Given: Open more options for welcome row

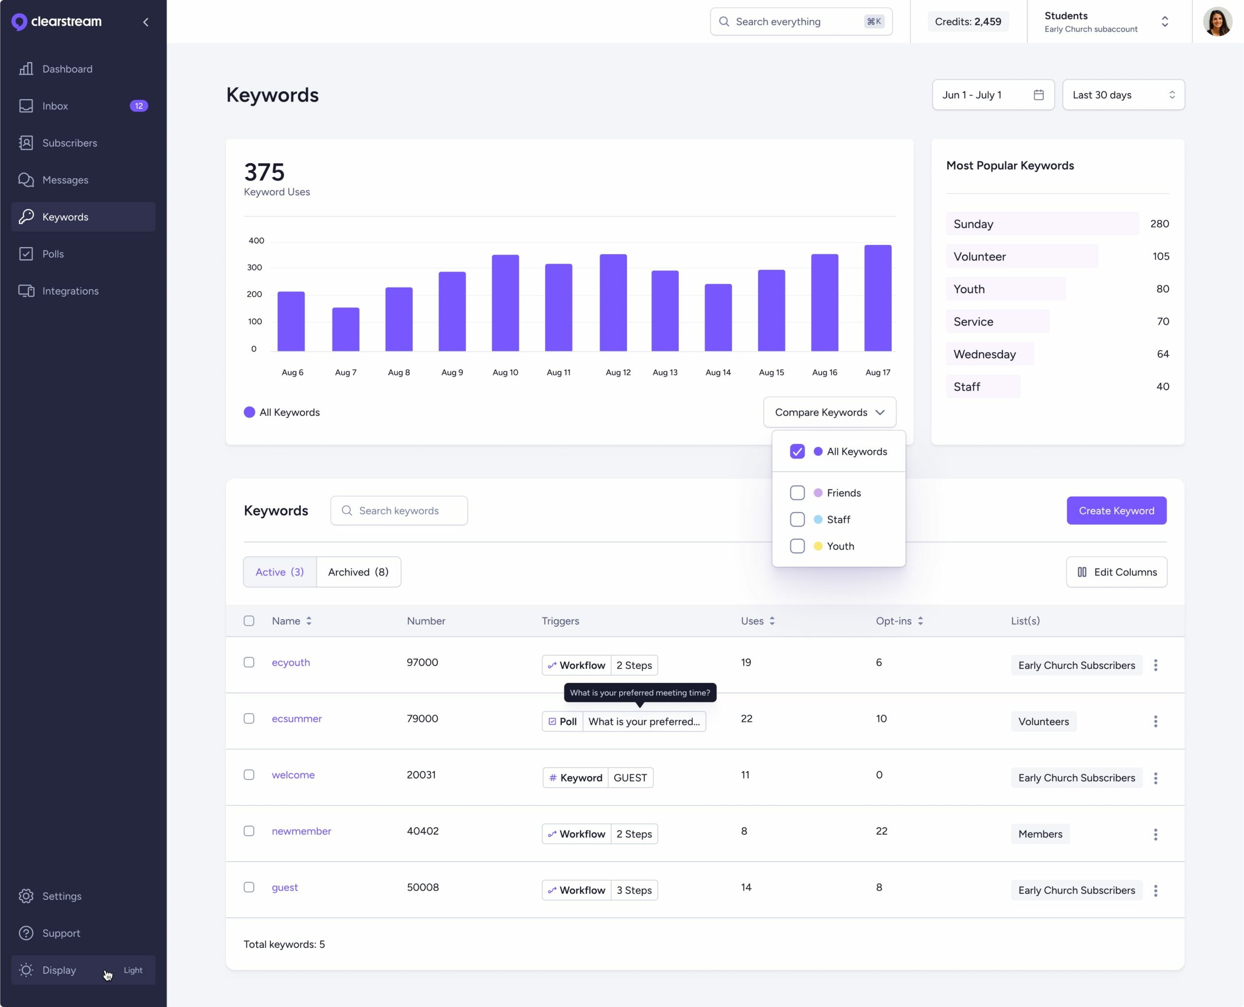Looking at the screenshot, I should click(x=1155, y=778).
